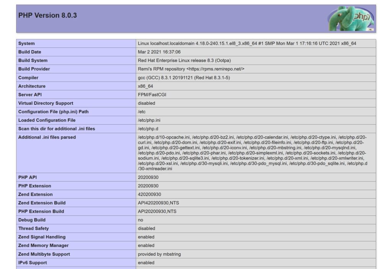Click the 'Virtual Directory Support' label

[46, 103]
